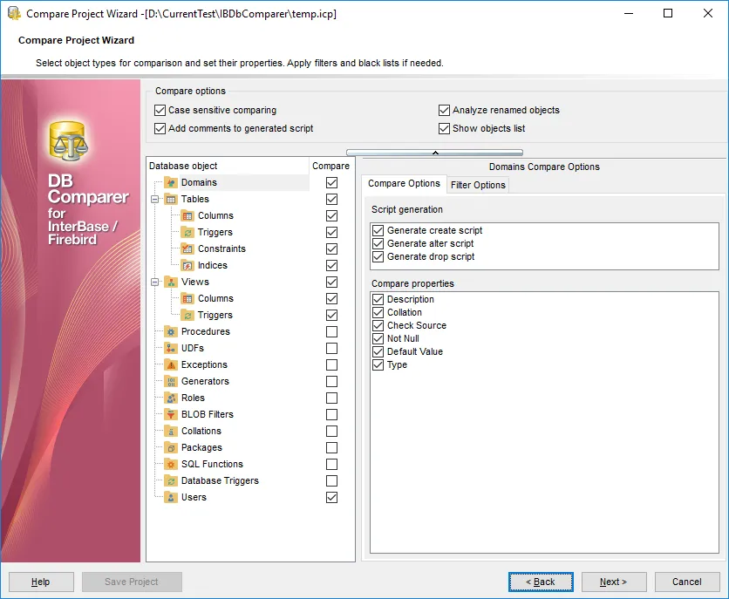This screenshot has width=729, height=599.
Task: Click the Columns icon under Tables
Action: pos(187,215)
